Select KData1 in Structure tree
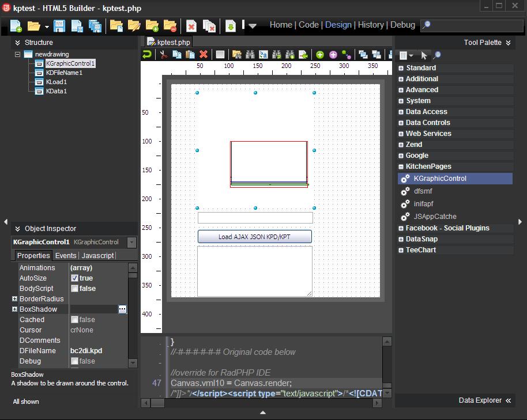 [57, 91]
